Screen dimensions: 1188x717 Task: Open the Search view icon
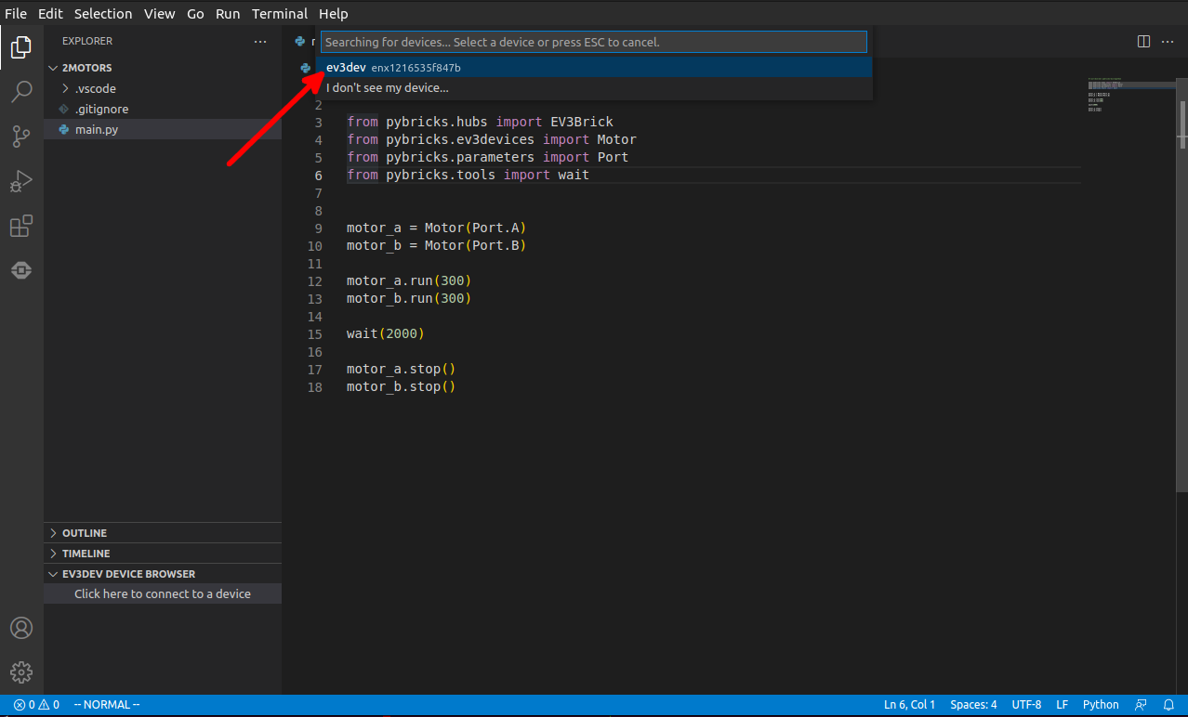20,92
